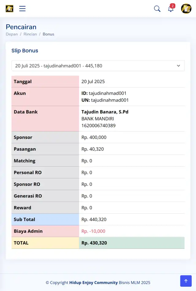Click the Pencairan page title
The height and width of the screenshot is (291, 196).
coord(21,27)
